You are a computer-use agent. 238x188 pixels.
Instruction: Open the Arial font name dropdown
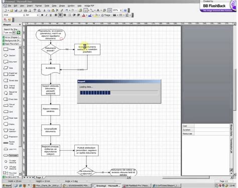click(24, 15)
